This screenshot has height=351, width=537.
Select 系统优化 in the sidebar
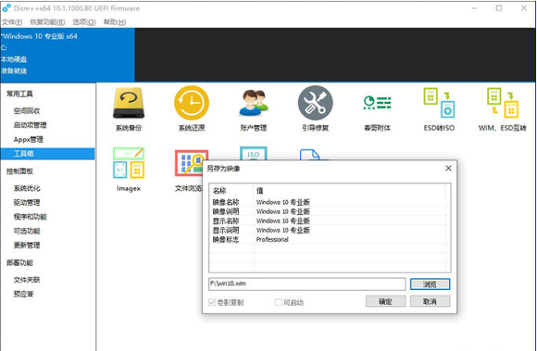27,188
